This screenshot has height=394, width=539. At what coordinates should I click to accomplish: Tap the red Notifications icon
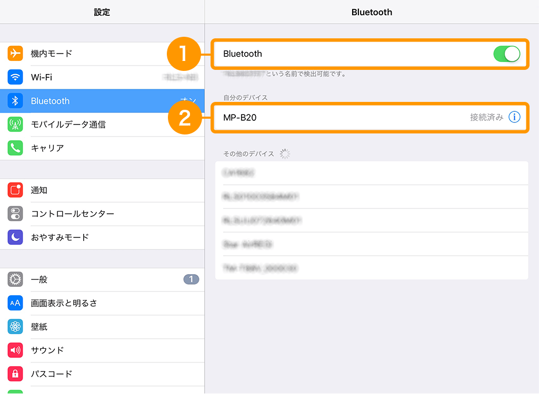[15, 190]
